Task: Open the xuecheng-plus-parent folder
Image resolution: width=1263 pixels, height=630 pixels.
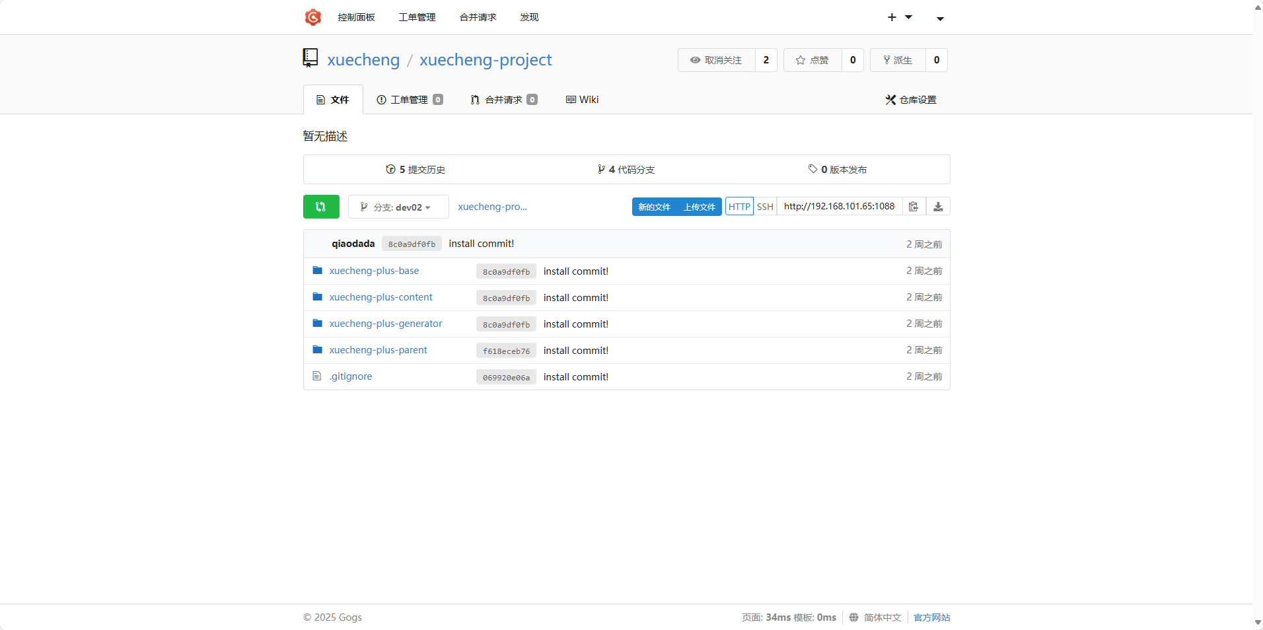Action: [x=378, y=350]
